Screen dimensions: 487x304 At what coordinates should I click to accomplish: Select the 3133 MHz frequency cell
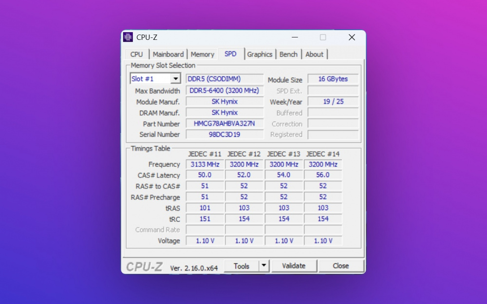[x=205, y=164]
